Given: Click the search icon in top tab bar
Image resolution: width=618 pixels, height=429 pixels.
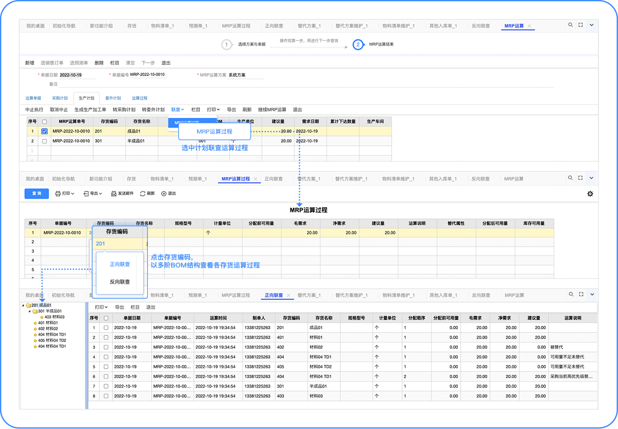Looking at the screenshot, I should 570,25.
